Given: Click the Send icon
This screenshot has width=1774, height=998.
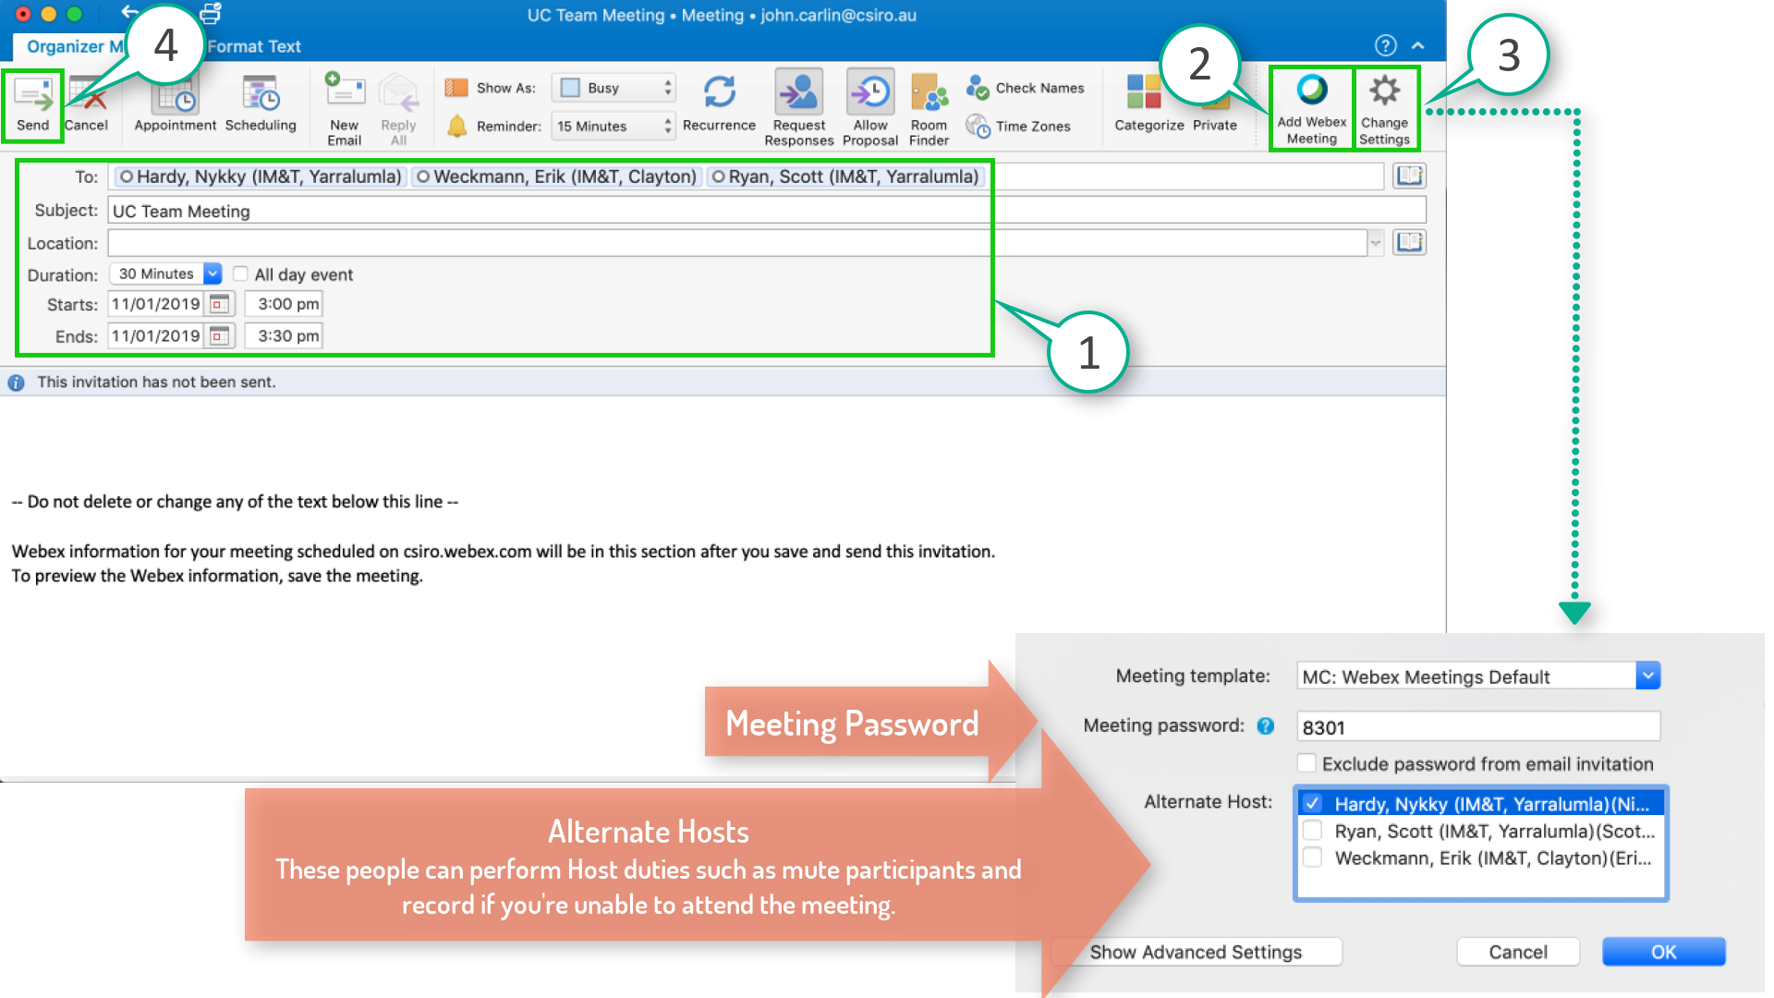Looking at the screenshot, I should point(33,105).
